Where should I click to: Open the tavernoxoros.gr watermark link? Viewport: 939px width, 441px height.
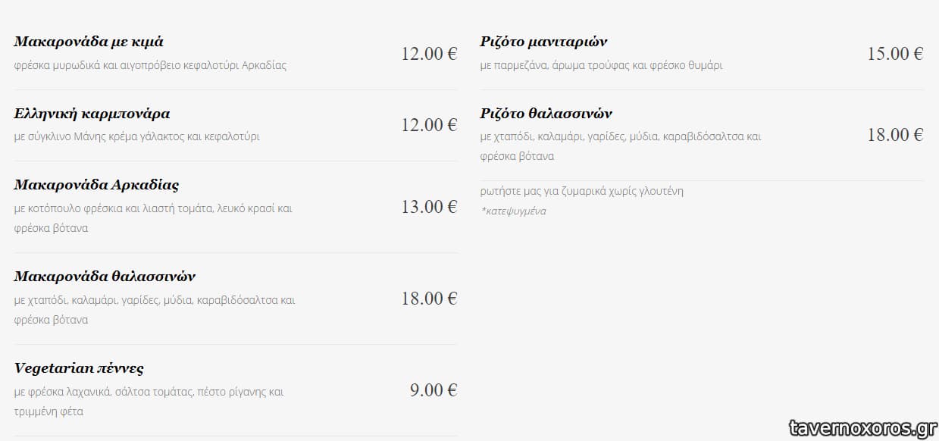point(861,427)
